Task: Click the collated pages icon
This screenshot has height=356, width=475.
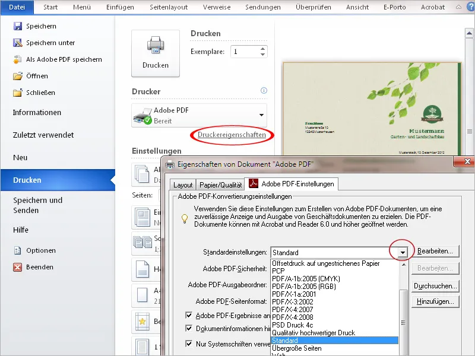Action: (142, 243)
